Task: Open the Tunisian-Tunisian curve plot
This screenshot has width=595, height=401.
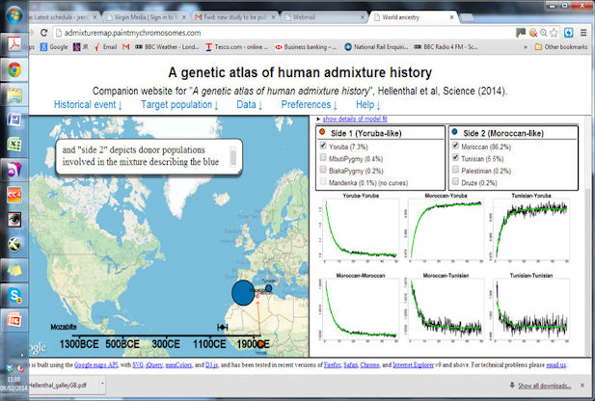Action: (530, 307)
